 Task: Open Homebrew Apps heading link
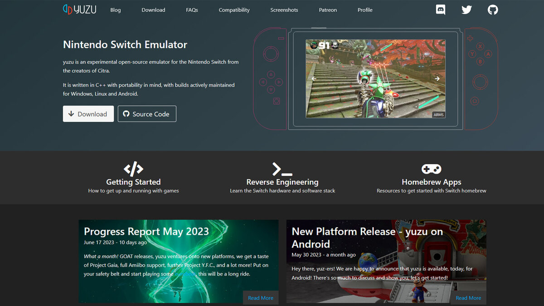432,182
